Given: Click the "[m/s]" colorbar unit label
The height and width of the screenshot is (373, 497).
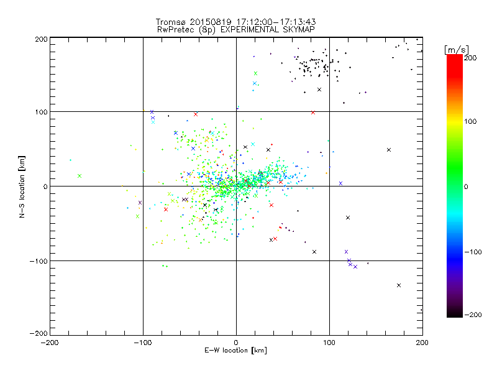Looking at the screenshot, I should pos(457,50).
